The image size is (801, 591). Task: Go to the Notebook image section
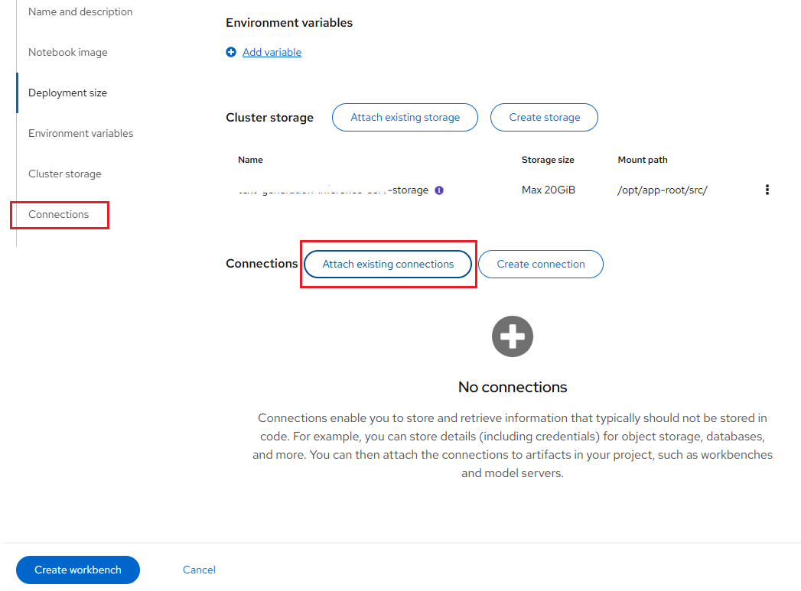[68, 53]
